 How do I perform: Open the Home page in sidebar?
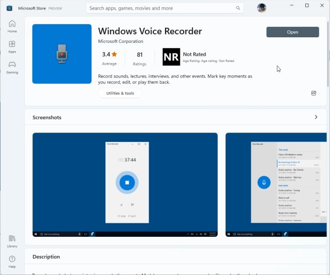12,26
